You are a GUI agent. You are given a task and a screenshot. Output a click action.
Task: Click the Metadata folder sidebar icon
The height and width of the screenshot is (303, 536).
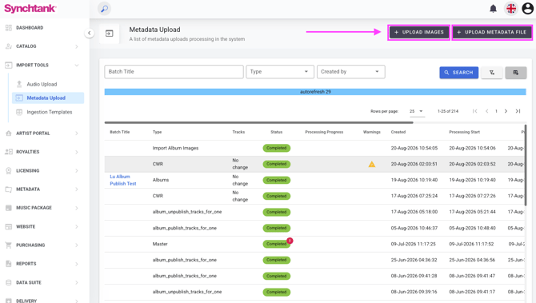9,189
